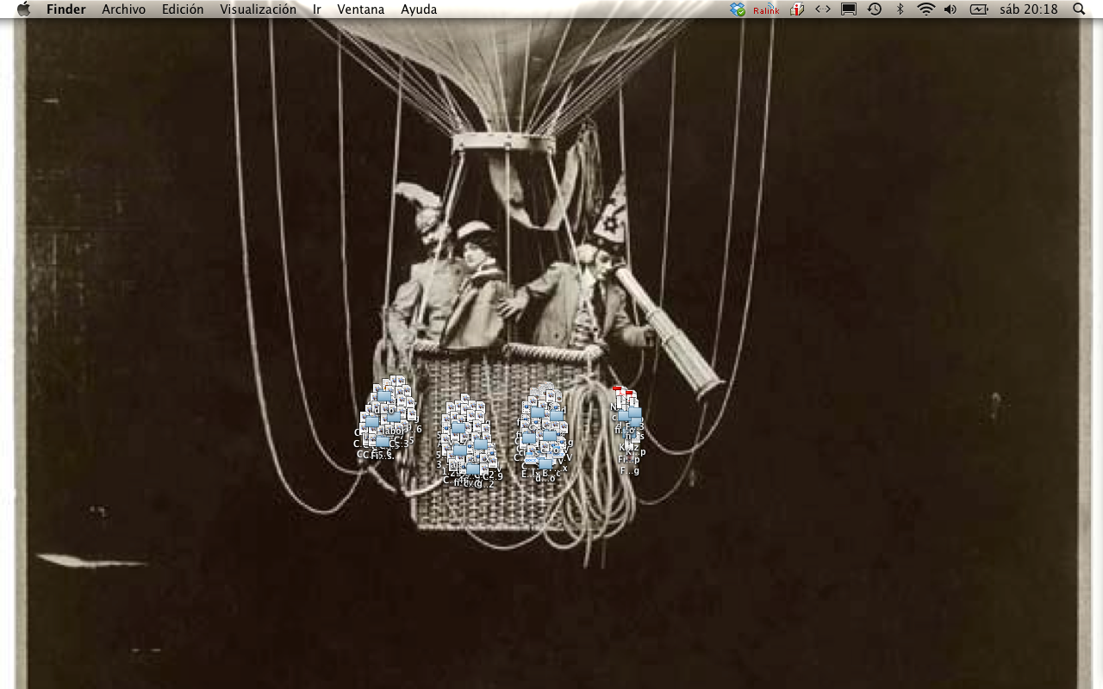Click the Dropbox status icon
This screenshot has height=689, width=1103.
coord(738,9)
